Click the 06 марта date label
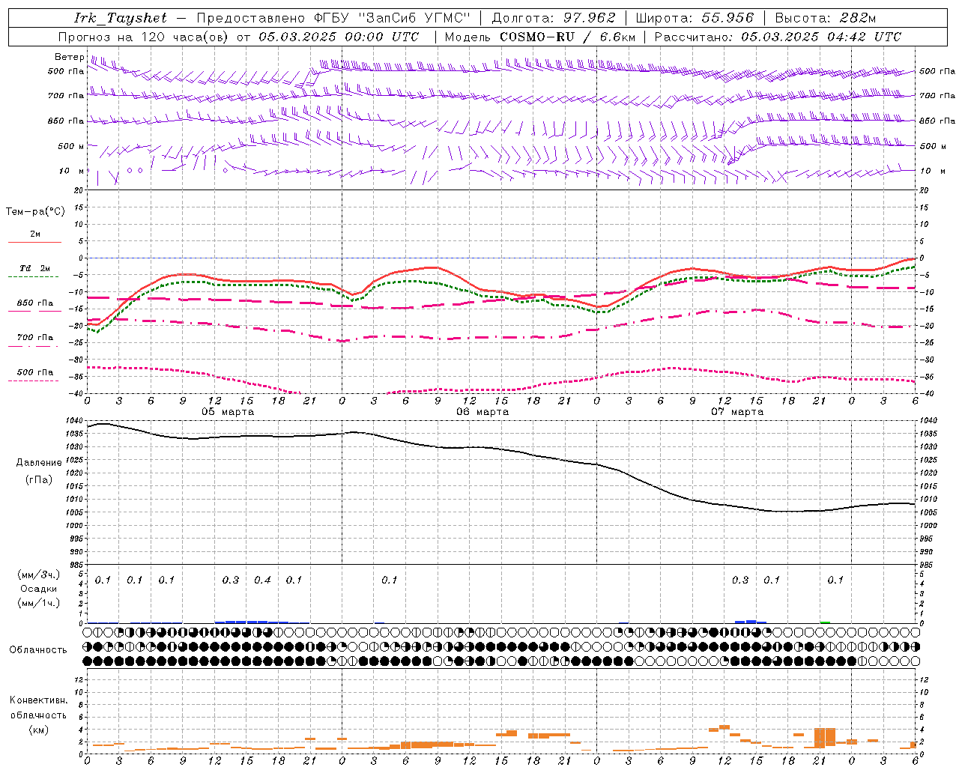Viewport: 959px width, 767px height. pos(482,412)
